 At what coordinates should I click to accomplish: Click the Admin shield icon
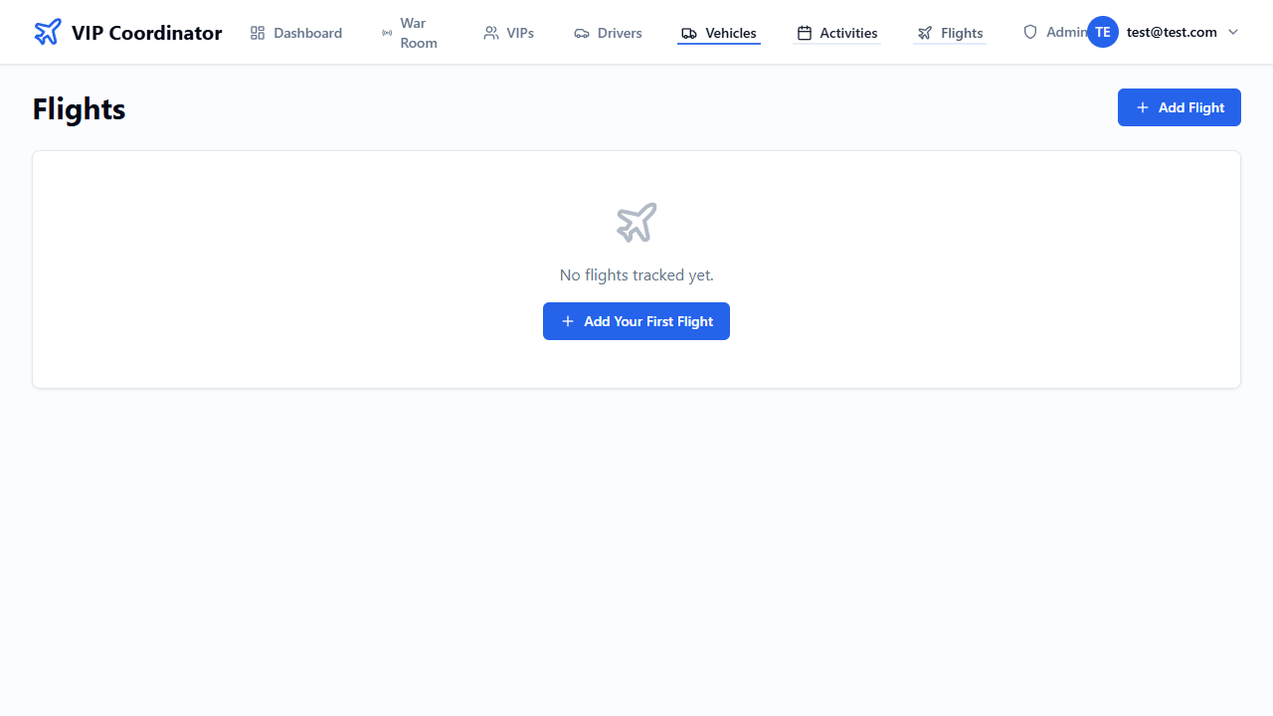1030,32
